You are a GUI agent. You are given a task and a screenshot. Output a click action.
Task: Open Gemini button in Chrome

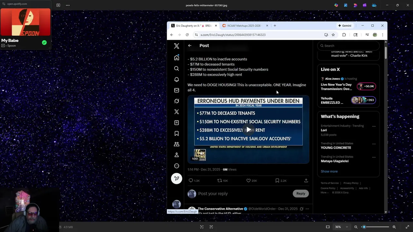[345, 26]
